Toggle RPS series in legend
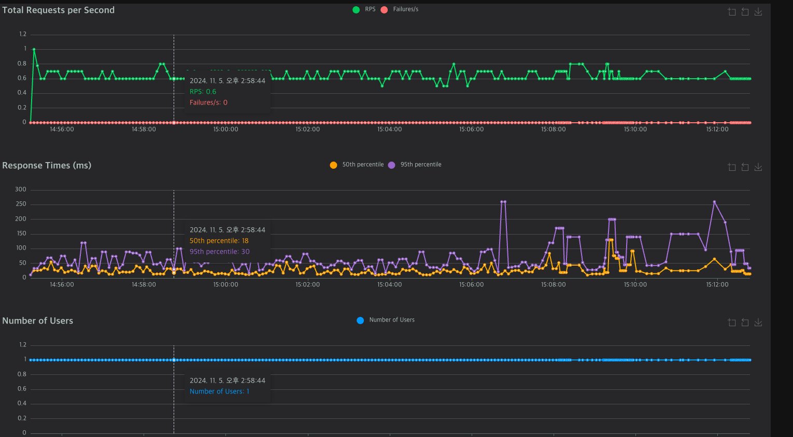 click(364, 9)
